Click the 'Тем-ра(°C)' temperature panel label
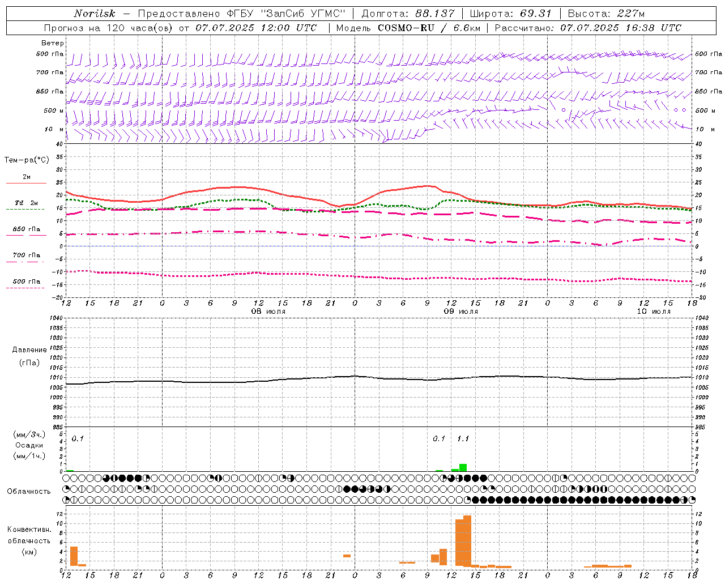The image size is (725, 580). pos(27,160)
